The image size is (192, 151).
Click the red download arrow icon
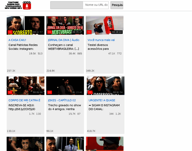click(x=27, y=5)
